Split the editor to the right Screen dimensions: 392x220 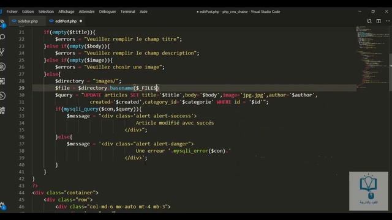click(379, 21)
